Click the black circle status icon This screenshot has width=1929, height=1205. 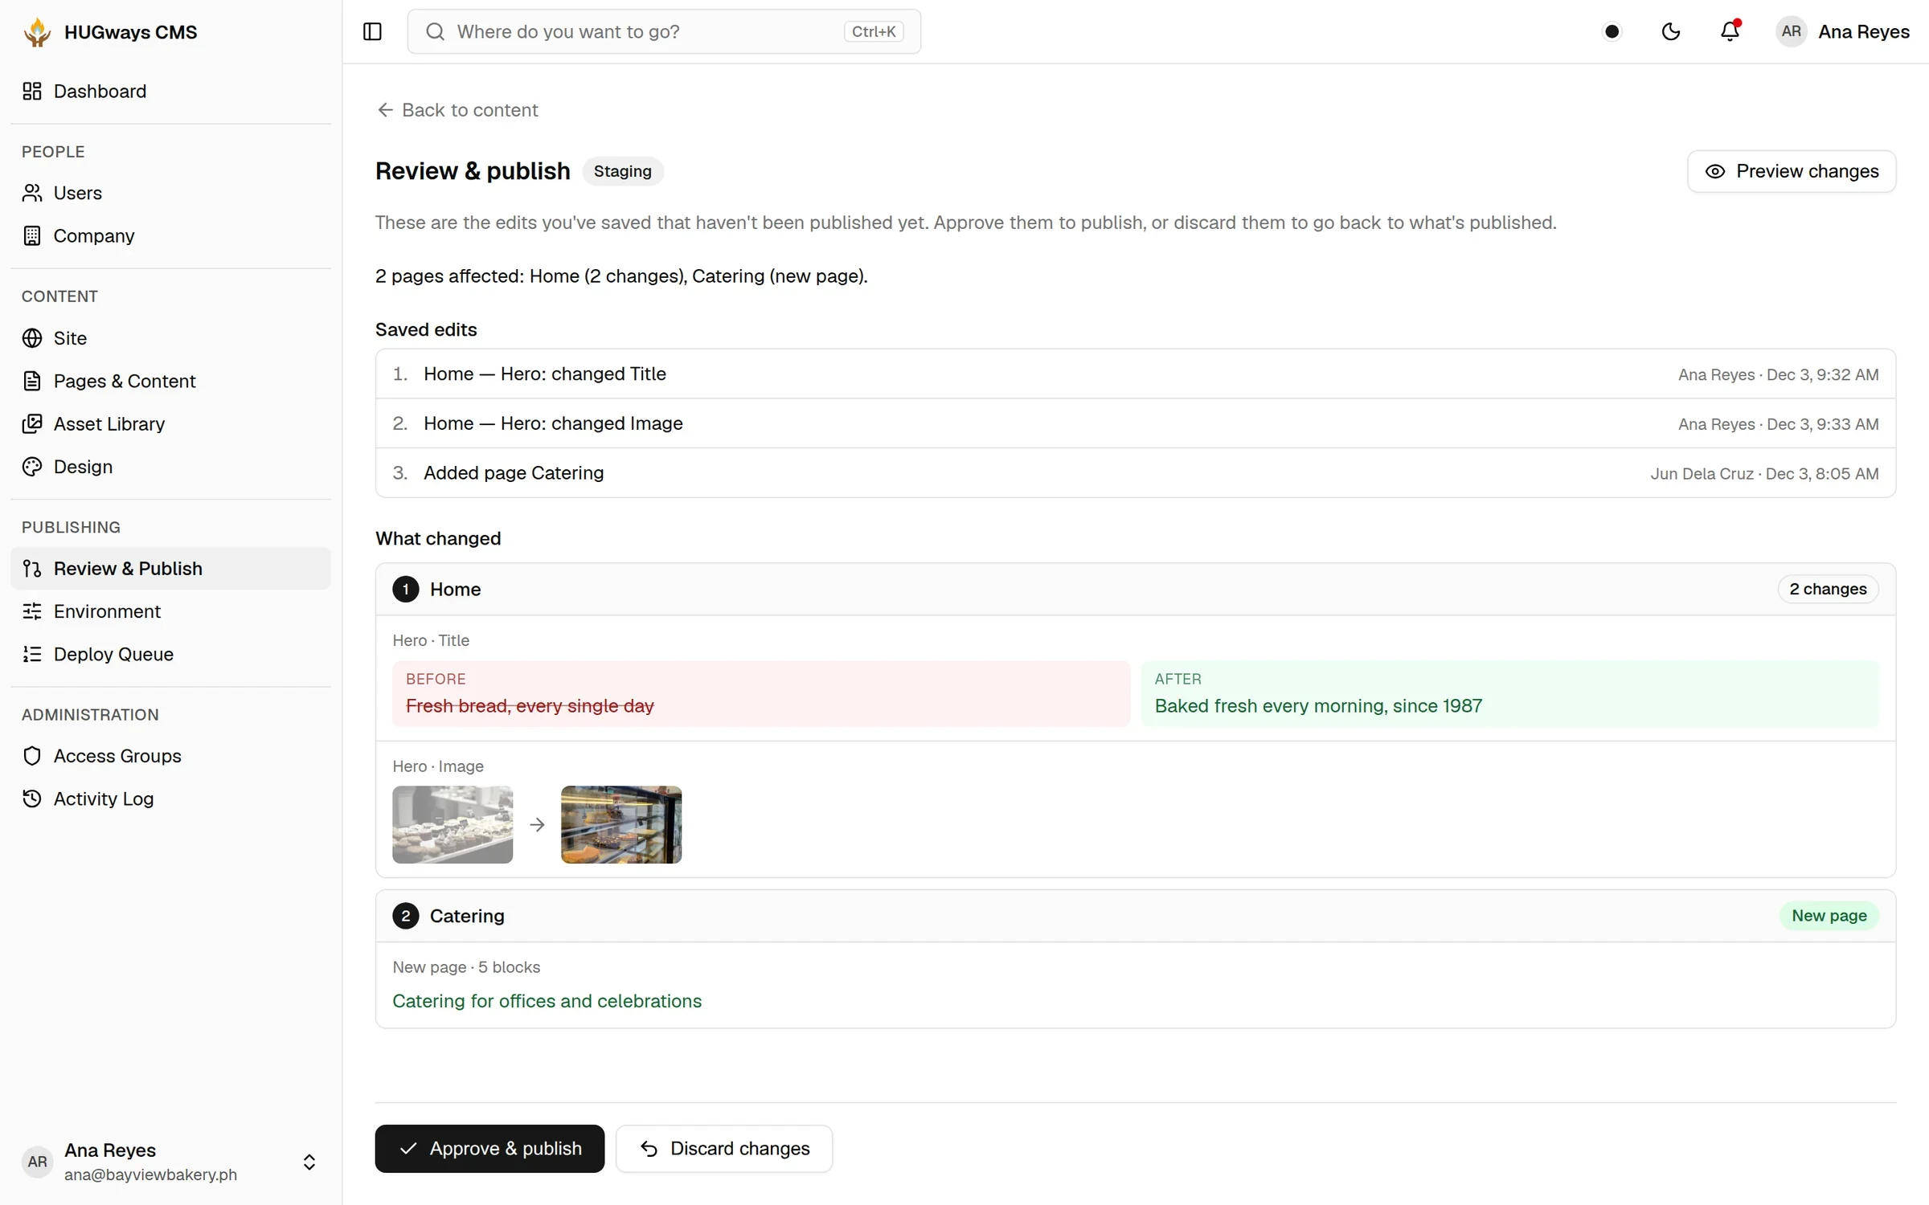coord(1612,31)
